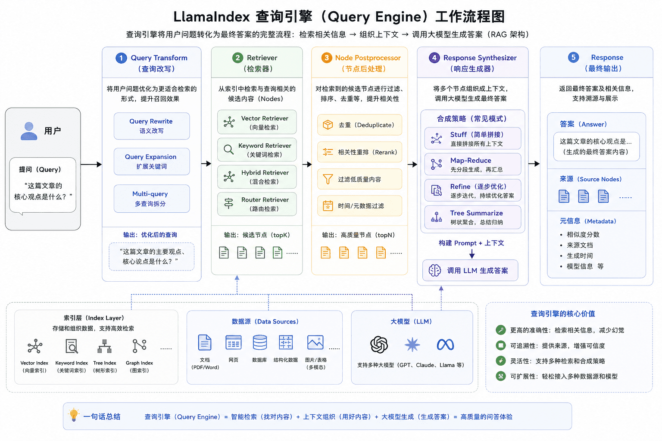662x441 pixels.
Task: Click the PDF/Word document icon
Action: click(205, 343)
